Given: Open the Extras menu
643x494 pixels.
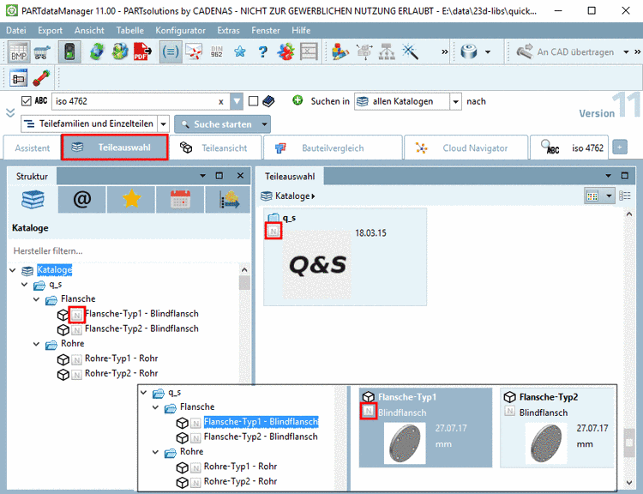Looking at the screenshot, I should click(228, 30).
